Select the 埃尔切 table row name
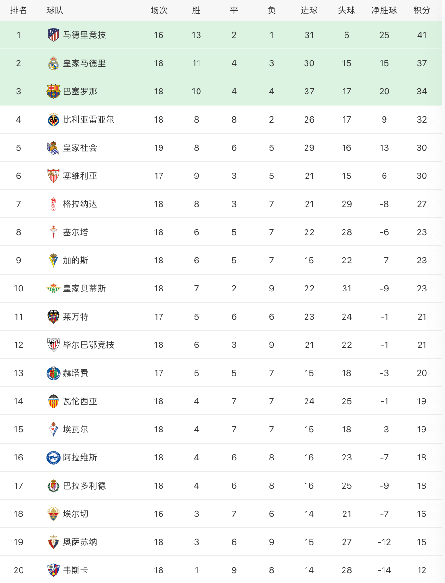The width and height of the screenshot is (445, 583). click(x=76, y=514)
